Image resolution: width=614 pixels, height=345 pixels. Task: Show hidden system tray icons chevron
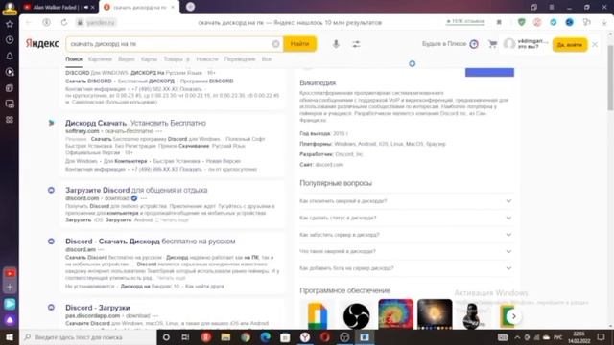[517, 337]
